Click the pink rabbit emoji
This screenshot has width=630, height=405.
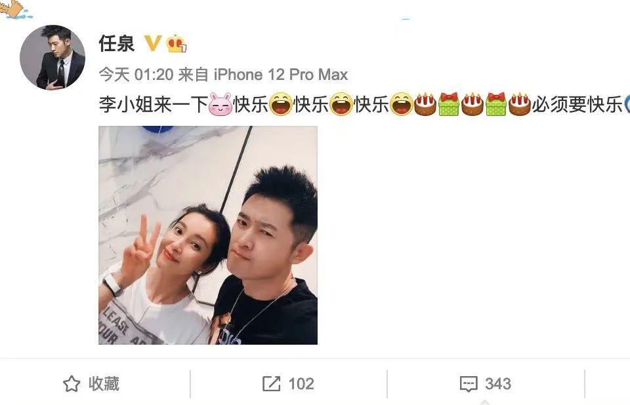pos(220,104)
